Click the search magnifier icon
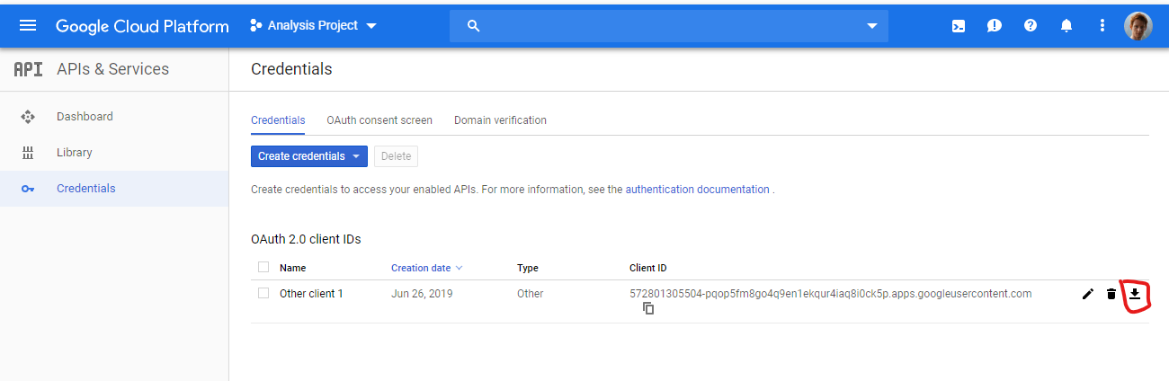This screenshot has width=1169, height=381. [473, 26]
